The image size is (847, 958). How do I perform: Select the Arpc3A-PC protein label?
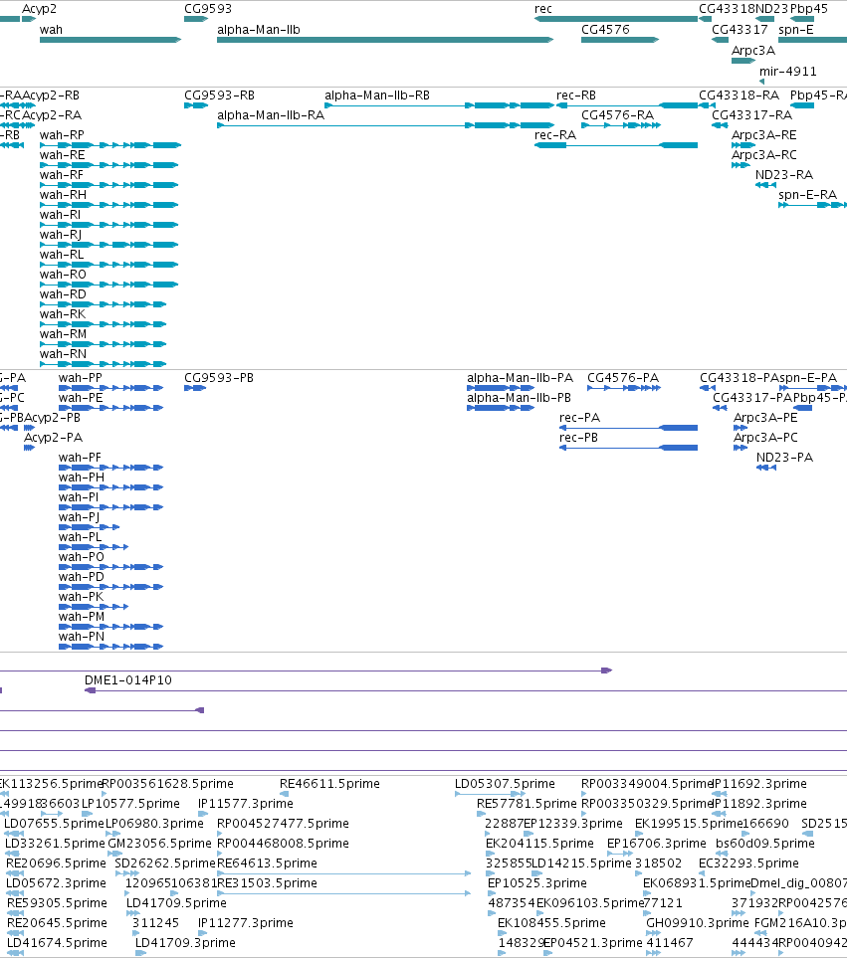(765, 438)
